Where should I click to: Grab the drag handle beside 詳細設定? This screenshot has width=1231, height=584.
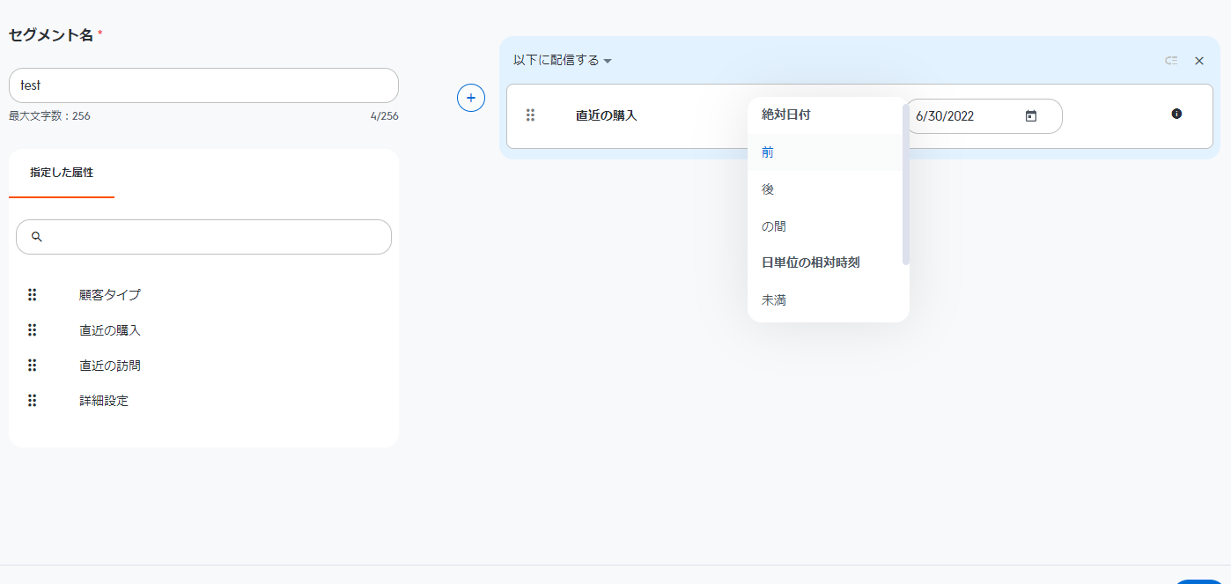[x=33, y=400]
